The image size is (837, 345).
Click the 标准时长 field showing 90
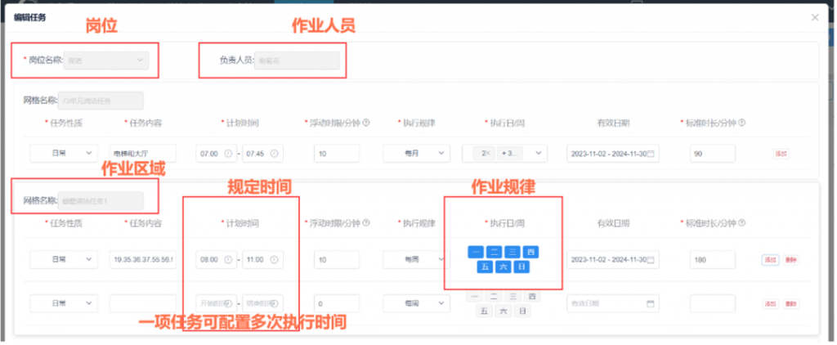tap(711, 153)
